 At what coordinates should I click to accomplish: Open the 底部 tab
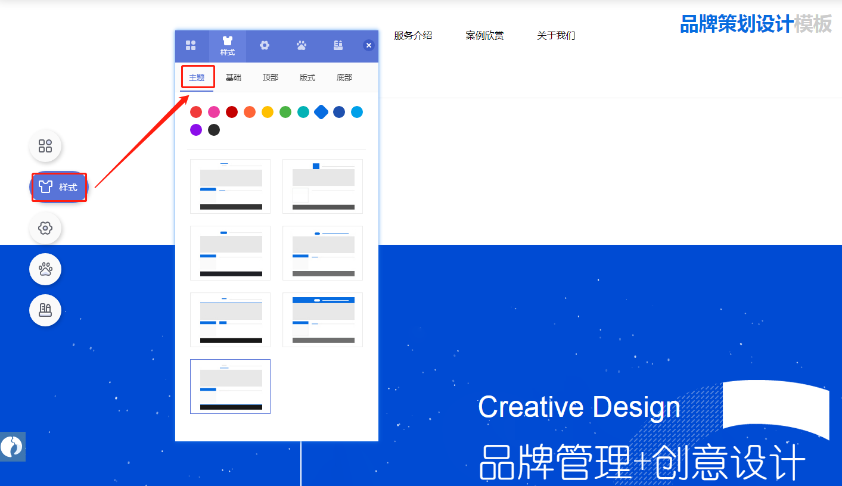(344, 77)
